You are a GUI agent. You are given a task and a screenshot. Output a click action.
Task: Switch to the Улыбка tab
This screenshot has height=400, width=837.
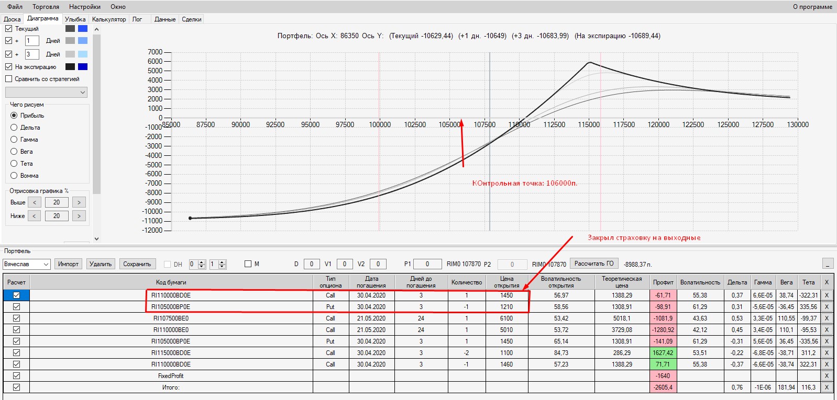(75, 19)
